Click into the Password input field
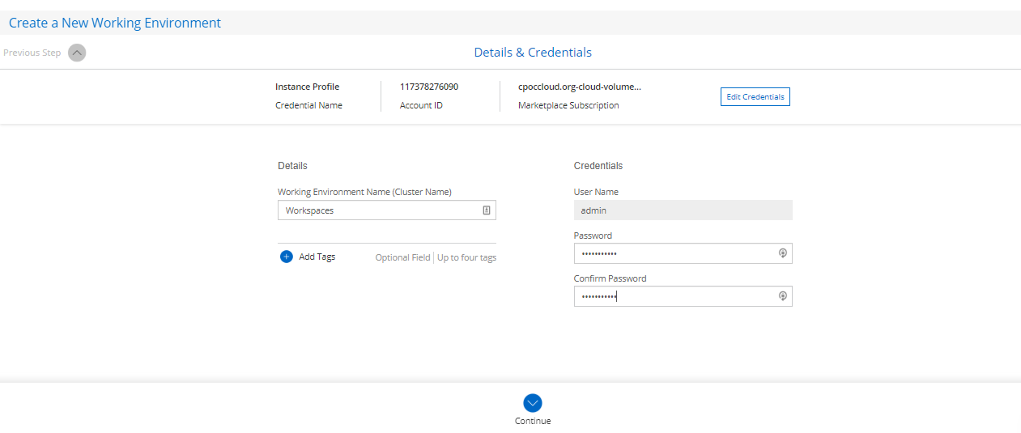This screenshot has height=433, width=1021. click(672, 253)
